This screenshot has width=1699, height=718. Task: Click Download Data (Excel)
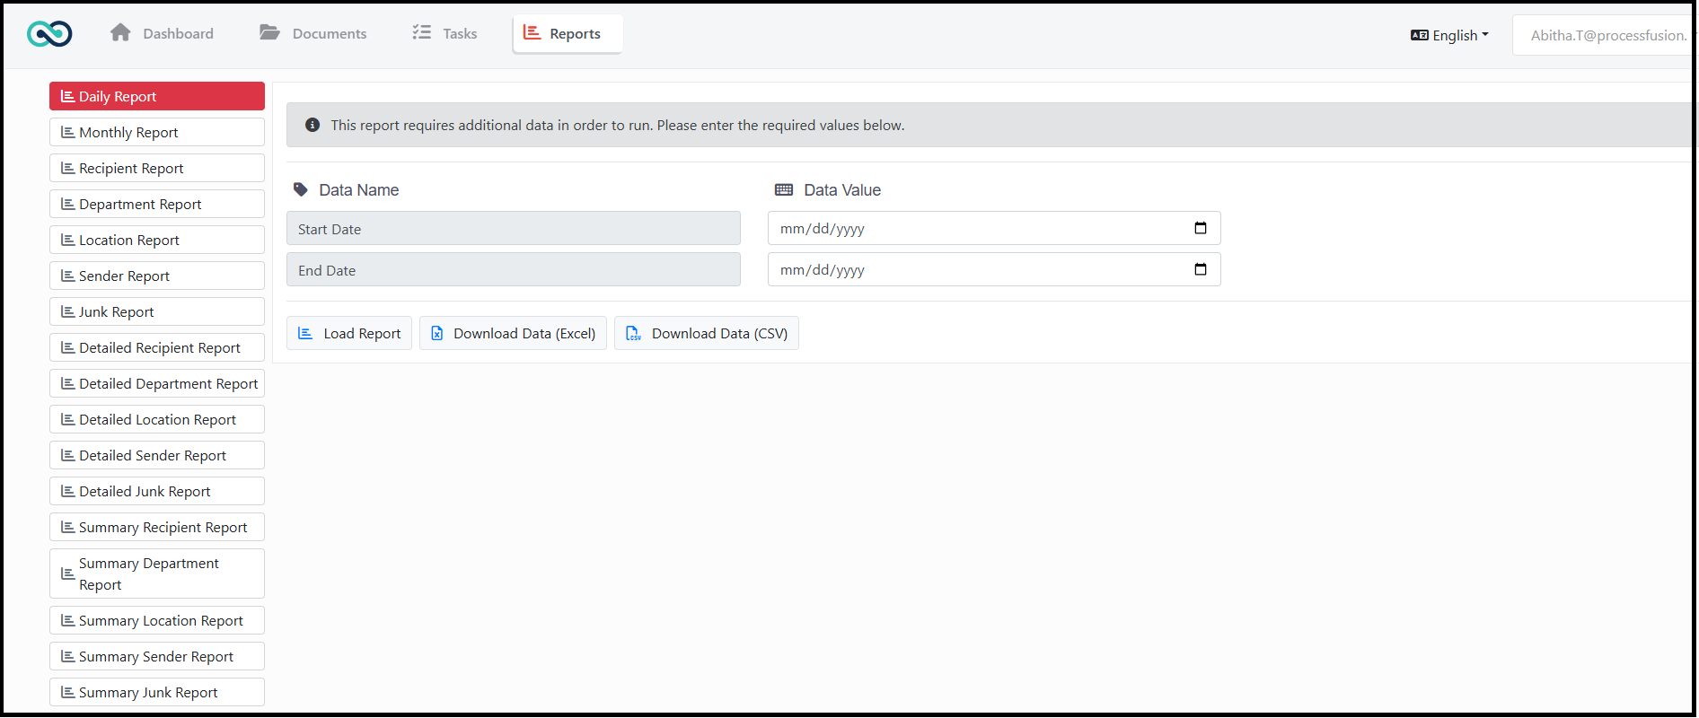(x=513, y=333)
